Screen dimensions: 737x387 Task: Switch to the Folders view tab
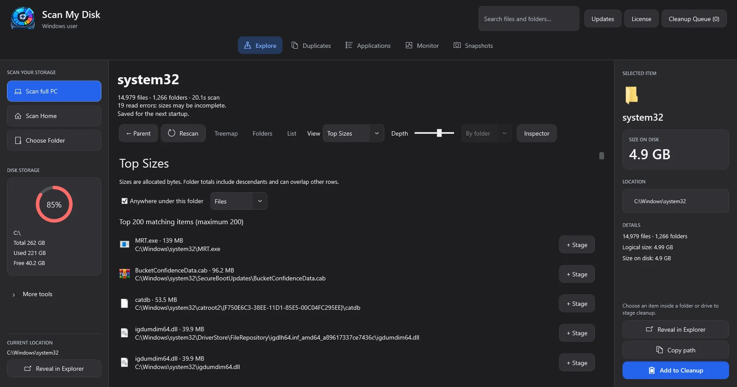pyautogui.click(x=262, y=133)
